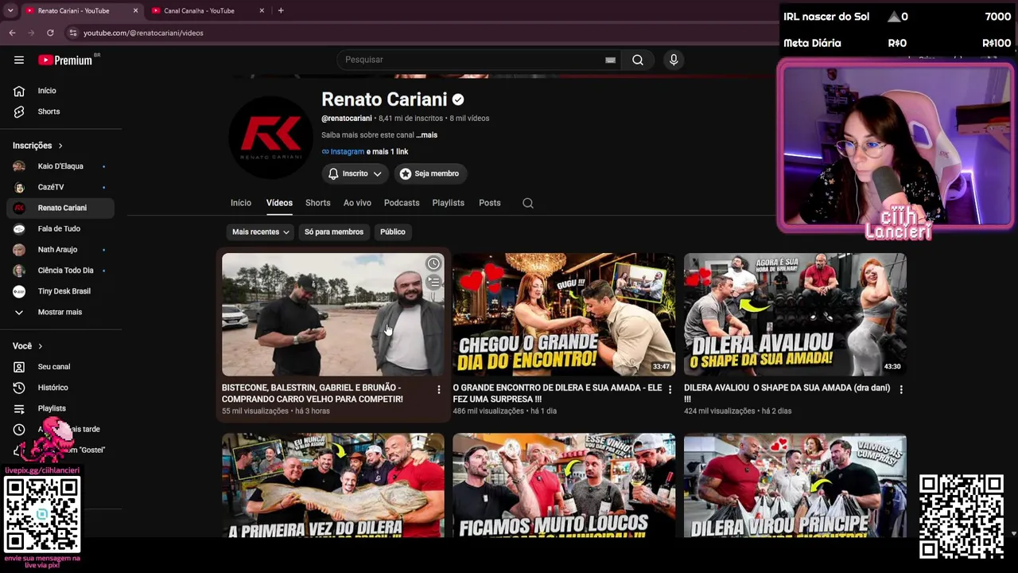Select the Vídeos channel tab
Screen dimensions: 1018x573
point(279,203)
